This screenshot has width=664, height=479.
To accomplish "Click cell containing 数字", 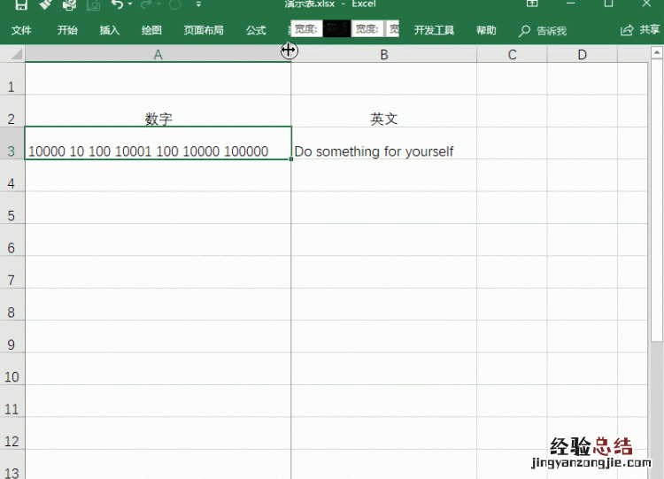I will (158, 111).
